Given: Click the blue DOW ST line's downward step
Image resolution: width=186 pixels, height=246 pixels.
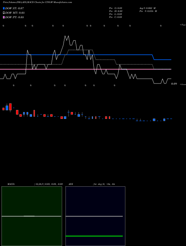Looking at the screenshot, I should [153, 57].
